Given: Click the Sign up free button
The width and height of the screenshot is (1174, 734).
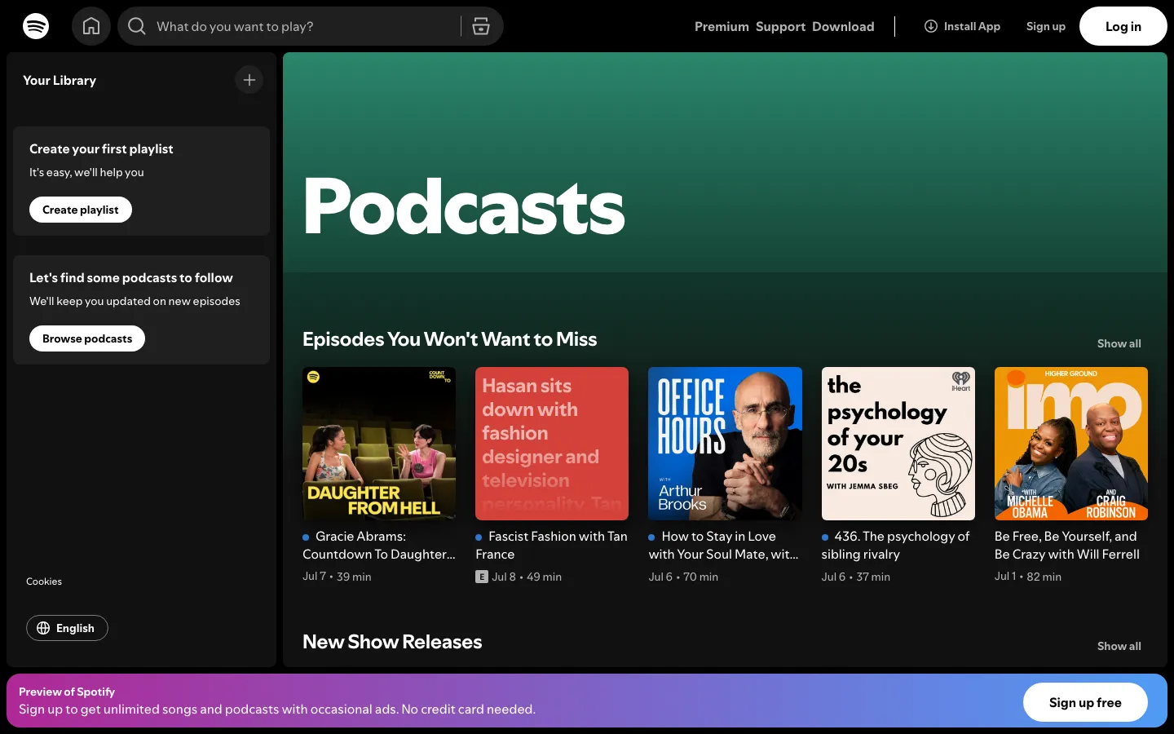Looking at the screenshot, I should (x=1085, y=702).
